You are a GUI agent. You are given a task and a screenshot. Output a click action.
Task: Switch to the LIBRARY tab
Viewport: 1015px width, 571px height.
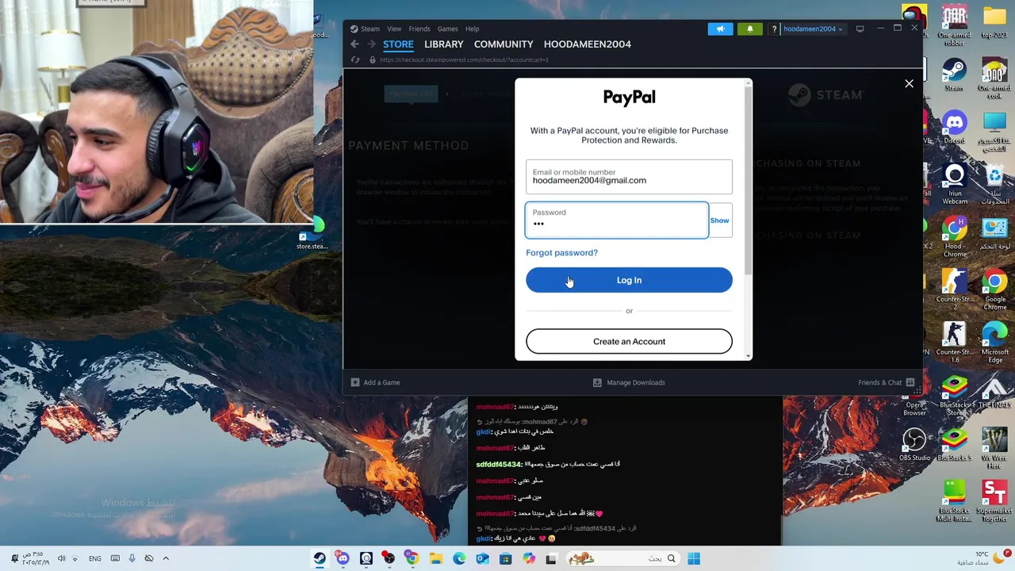[443, 44]
